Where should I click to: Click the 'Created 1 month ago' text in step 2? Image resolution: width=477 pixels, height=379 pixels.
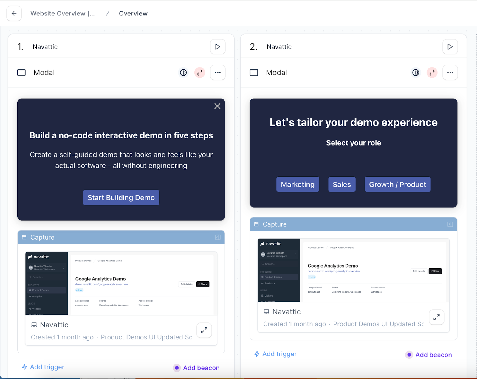pos(295,324)
